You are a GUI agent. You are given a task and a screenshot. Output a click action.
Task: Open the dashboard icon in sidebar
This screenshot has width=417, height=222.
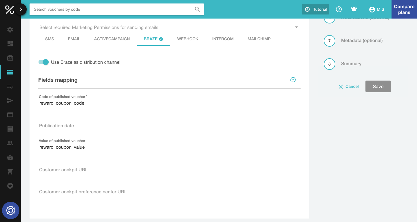coord(10,44)
